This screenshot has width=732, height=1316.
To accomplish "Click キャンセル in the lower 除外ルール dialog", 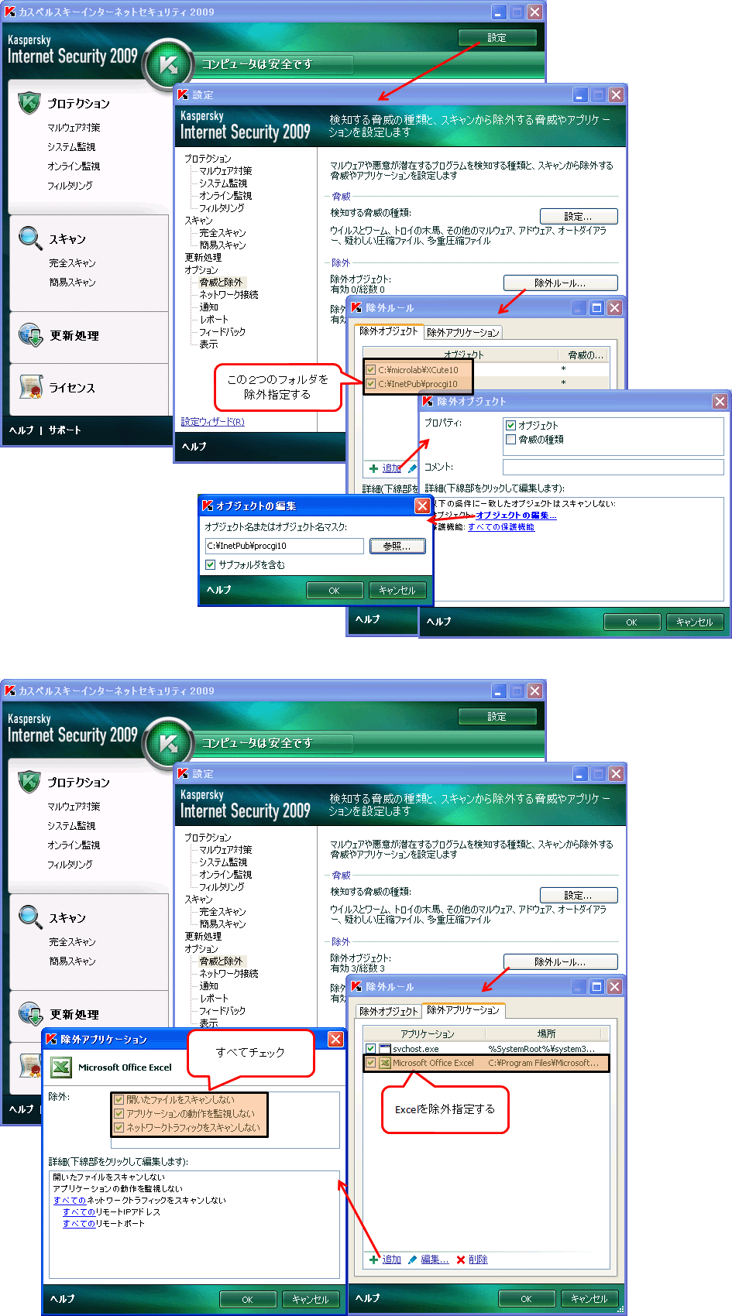I will (x=589, y=1299).
